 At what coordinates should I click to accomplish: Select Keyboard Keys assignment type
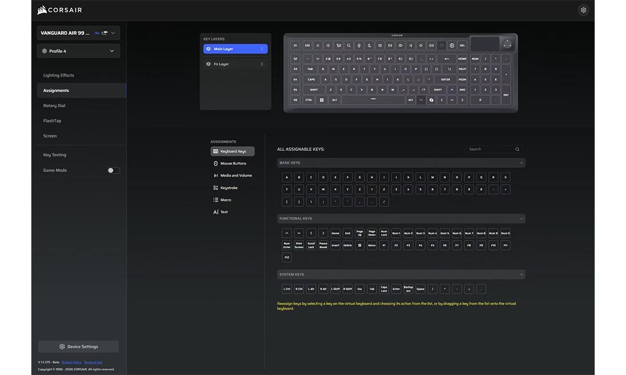point(233,152)
